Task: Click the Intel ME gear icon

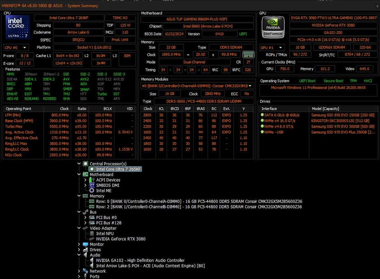Action: pyautogui.click(x=92, y=191)
